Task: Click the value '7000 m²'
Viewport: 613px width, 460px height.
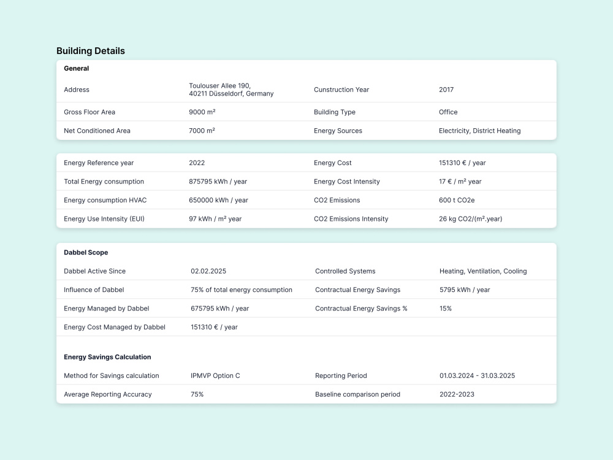Action: click(x=202, y=131)
